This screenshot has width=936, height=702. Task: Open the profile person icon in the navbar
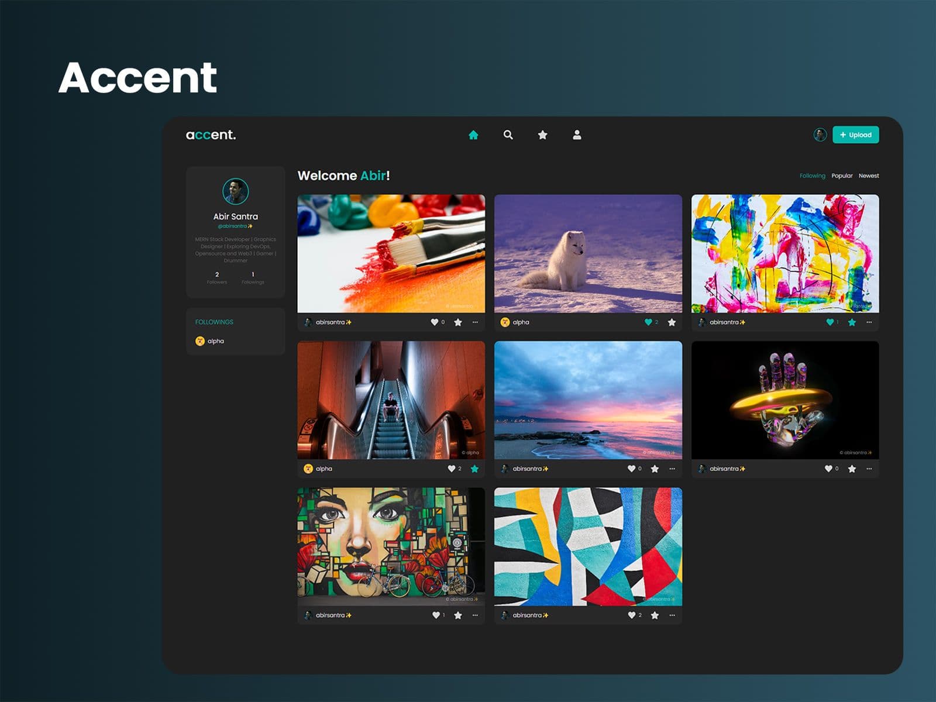[578, 135]
